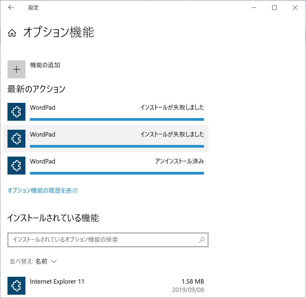Click the Internet Explorer 11 puzzle icon
This screenshot has width=306, height=298.
[x=16, y=286]
